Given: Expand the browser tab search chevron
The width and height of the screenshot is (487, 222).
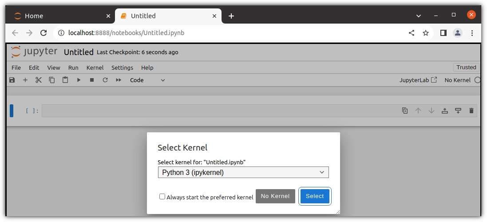Looking at the screenshot, I should click(x=419, y=16).
